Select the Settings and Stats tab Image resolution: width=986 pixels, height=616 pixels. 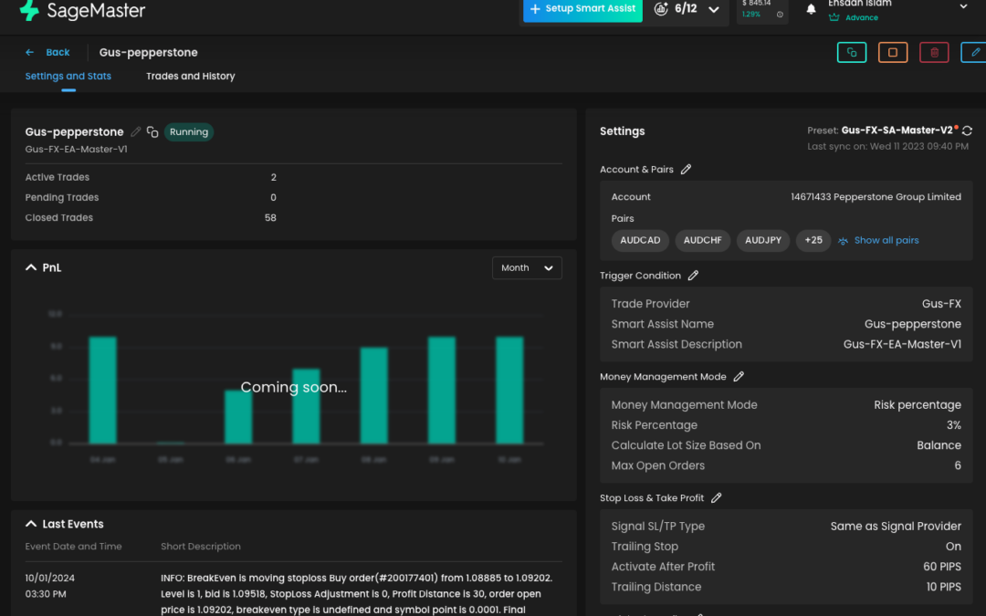68,77
